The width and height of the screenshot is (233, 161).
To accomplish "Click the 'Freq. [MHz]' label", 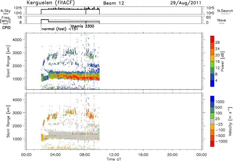I will [5, 20].
